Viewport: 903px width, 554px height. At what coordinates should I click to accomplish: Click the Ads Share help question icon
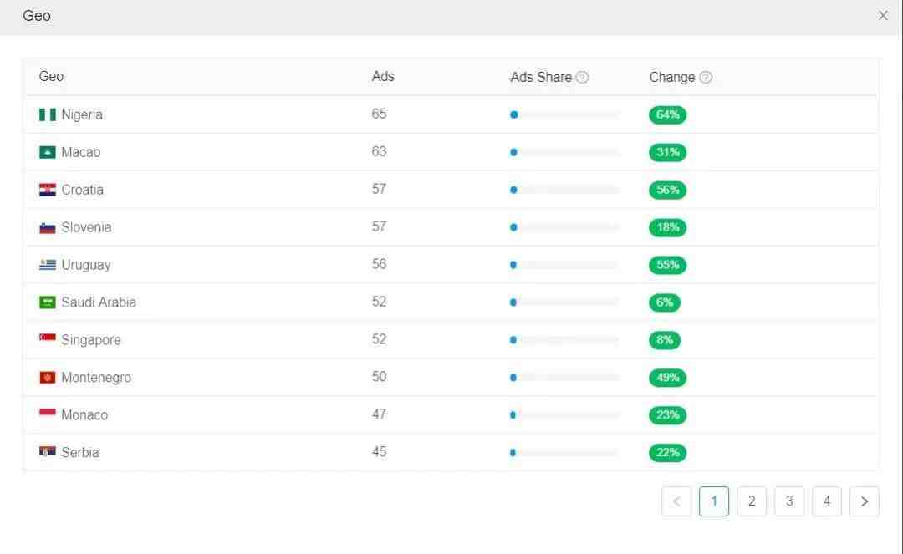click(x=582, y=77)
